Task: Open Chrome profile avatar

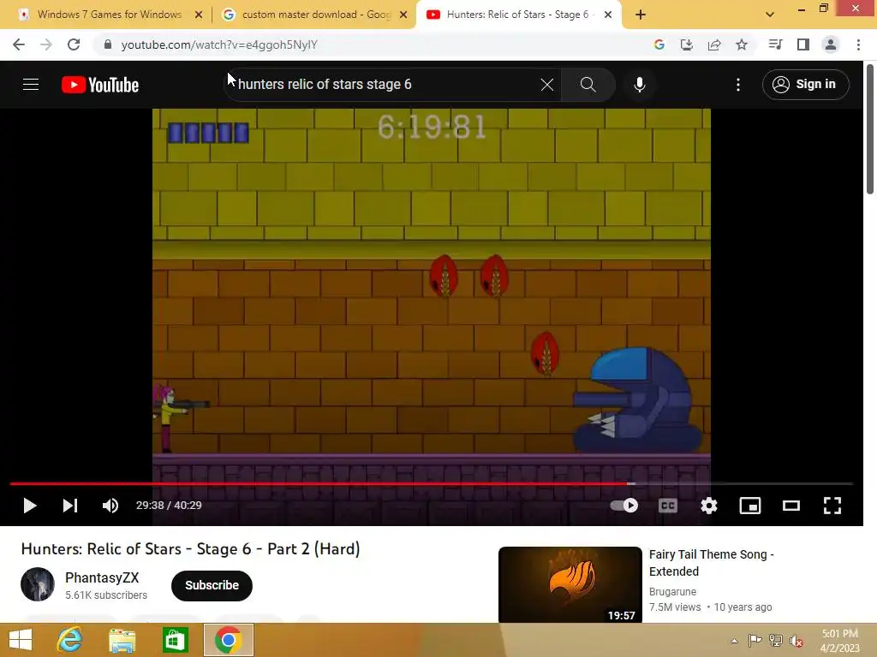Action: point(831,44)
